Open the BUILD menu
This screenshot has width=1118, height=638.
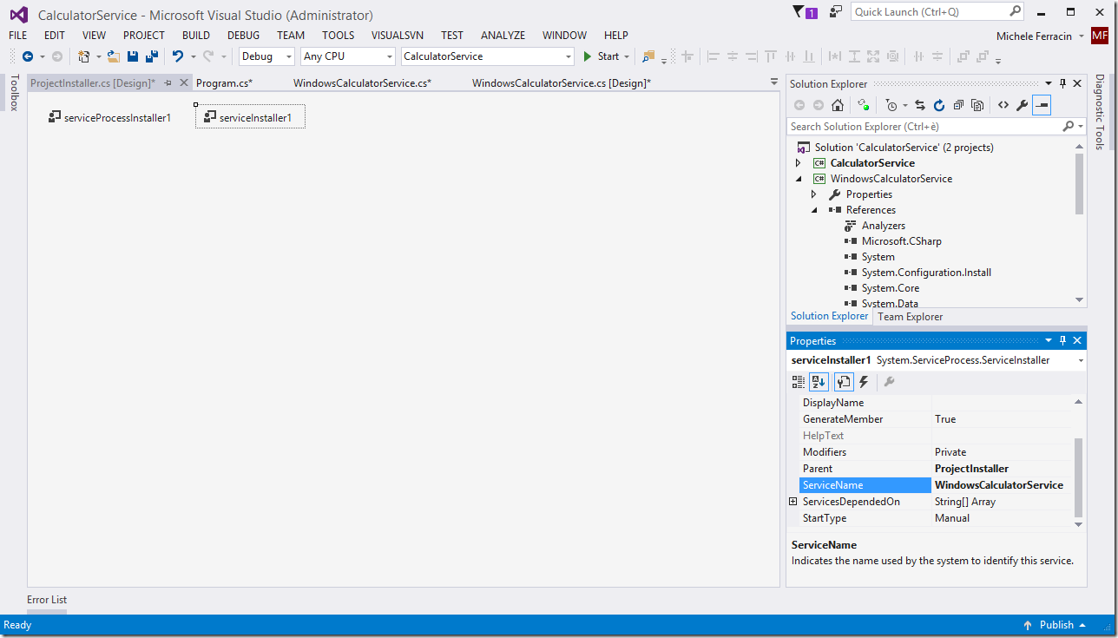click(195, 36)
